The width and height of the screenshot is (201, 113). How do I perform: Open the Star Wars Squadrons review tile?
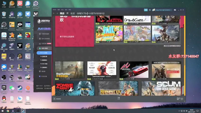[102, 70]
